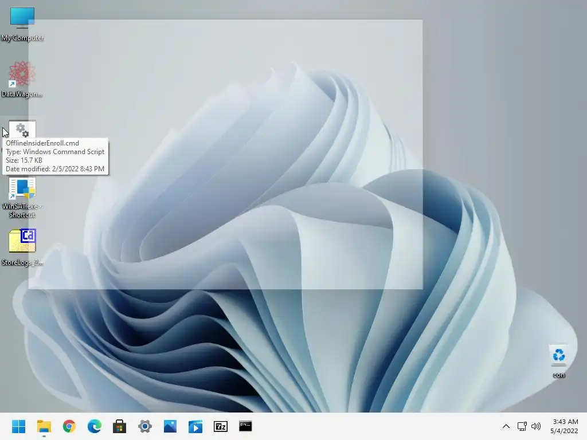The width and height of the screenshot is (587, 440).
Task: Launch 7-Zip from the taskbar
Action: coord(221,426)
